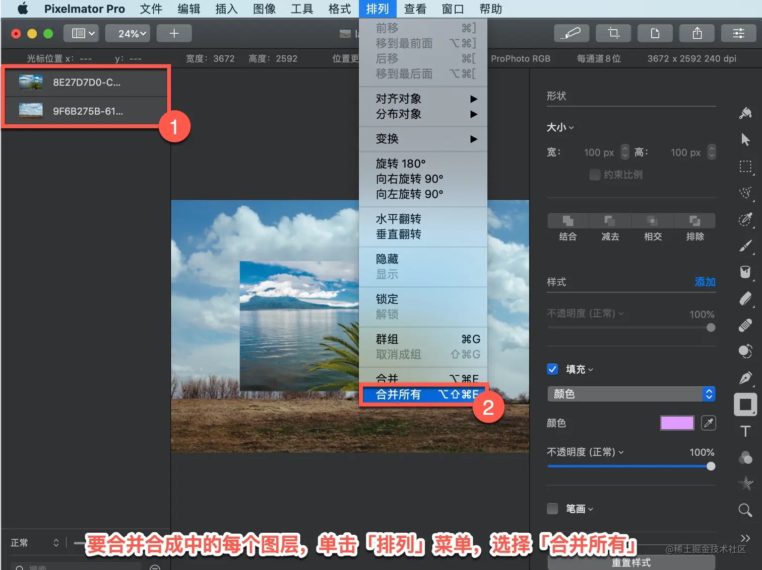Open the 工具 menu
762x570 pixels.
(302, 9)
